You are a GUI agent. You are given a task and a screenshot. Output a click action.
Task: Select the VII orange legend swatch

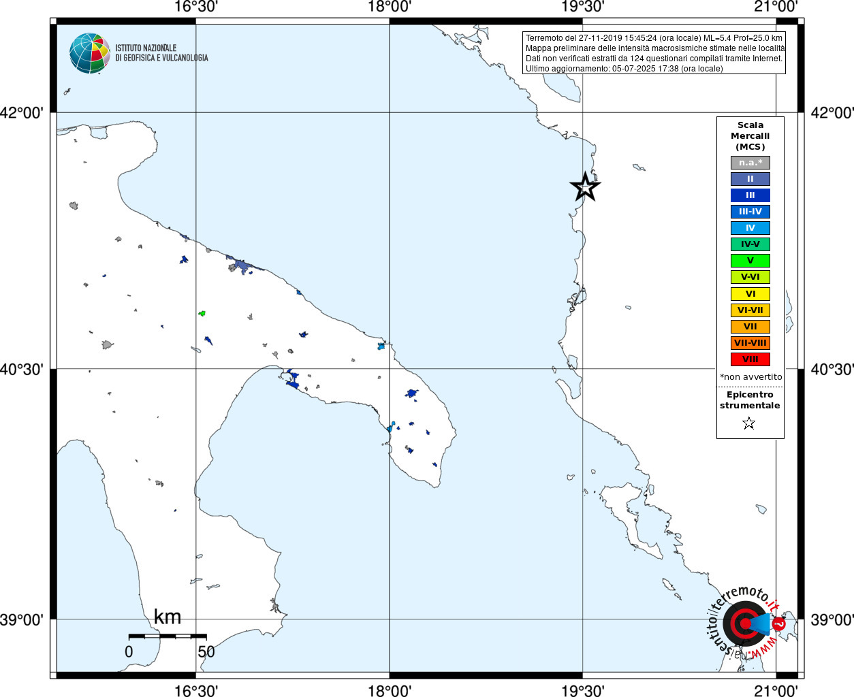(x=750, y=327)
